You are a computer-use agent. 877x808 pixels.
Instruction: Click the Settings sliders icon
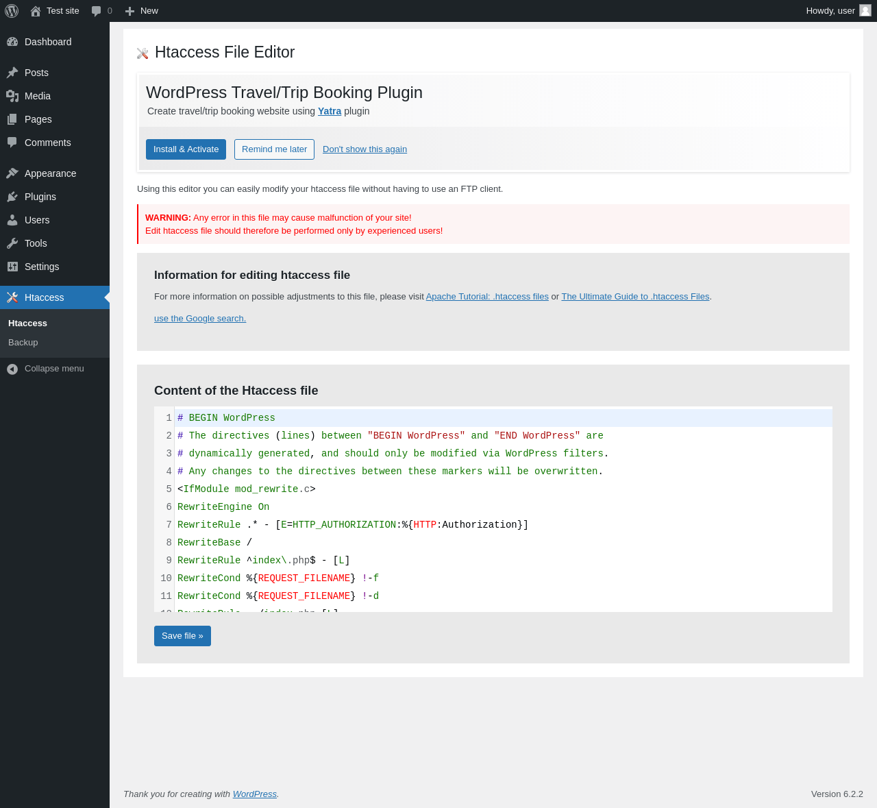tap(12, 267)
